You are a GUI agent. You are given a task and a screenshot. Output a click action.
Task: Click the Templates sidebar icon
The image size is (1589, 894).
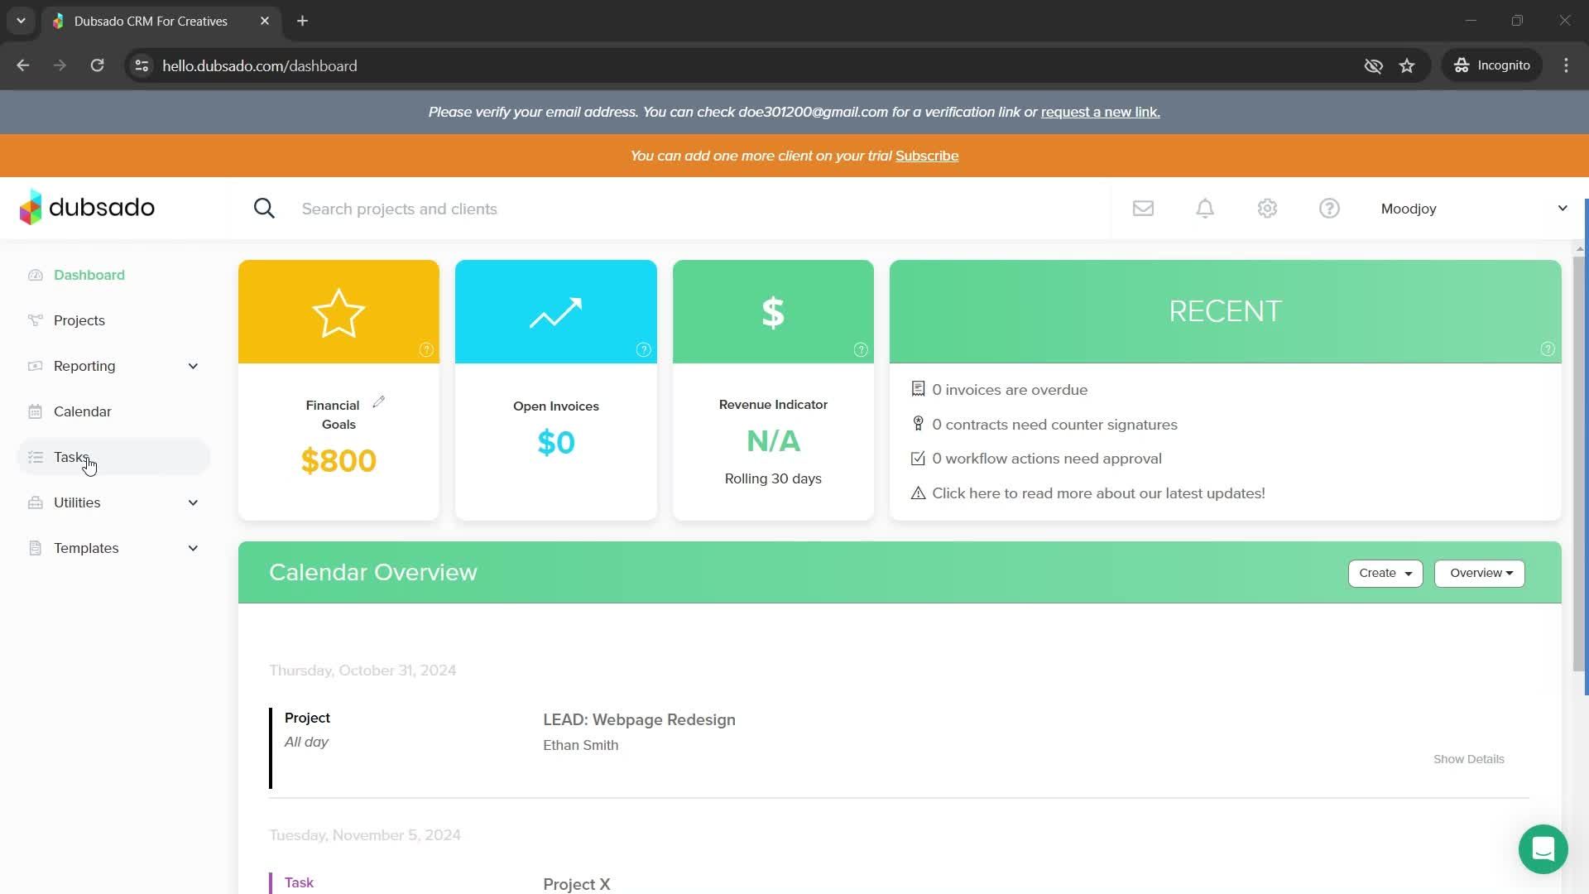tap(35, 548)
